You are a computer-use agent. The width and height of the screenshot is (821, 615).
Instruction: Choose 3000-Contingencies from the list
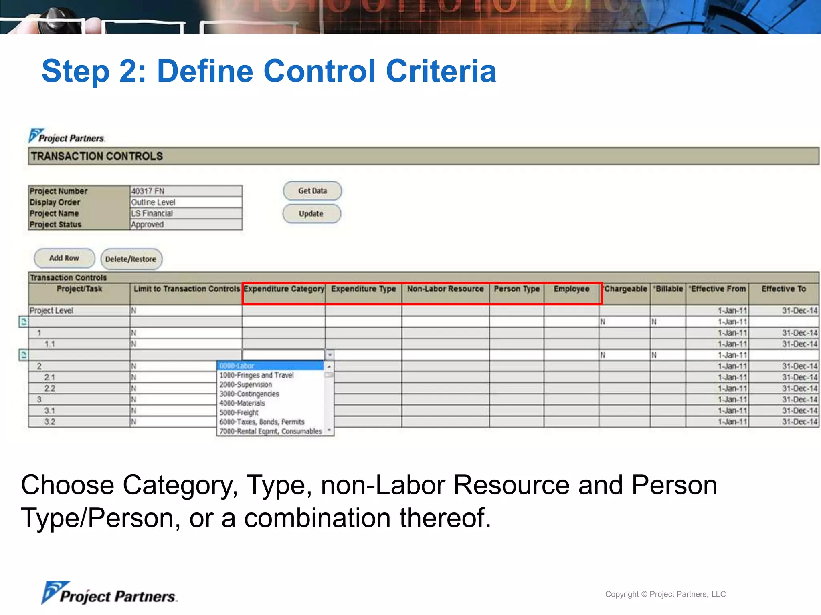[271, 394]
